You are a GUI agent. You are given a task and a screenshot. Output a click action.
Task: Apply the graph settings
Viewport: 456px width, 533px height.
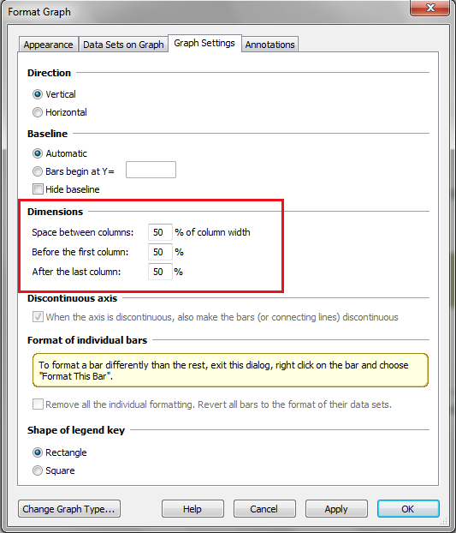(x=336, y=509)
